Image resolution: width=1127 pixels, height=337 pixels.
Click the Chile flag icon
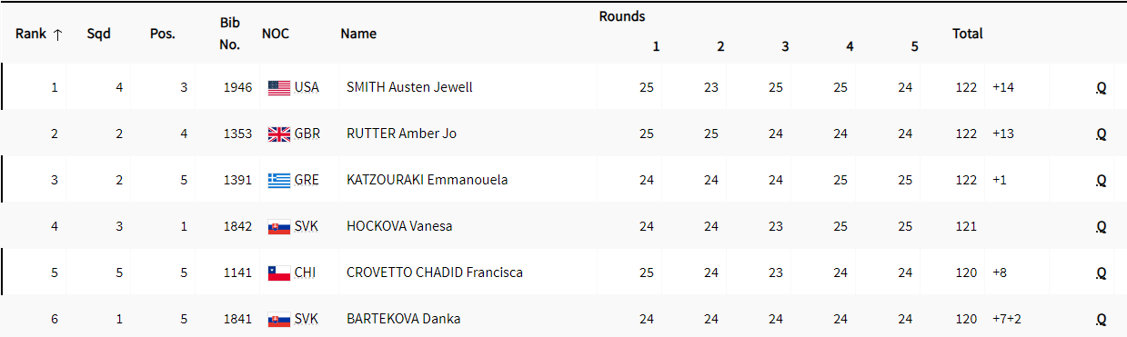click(278, 273)
